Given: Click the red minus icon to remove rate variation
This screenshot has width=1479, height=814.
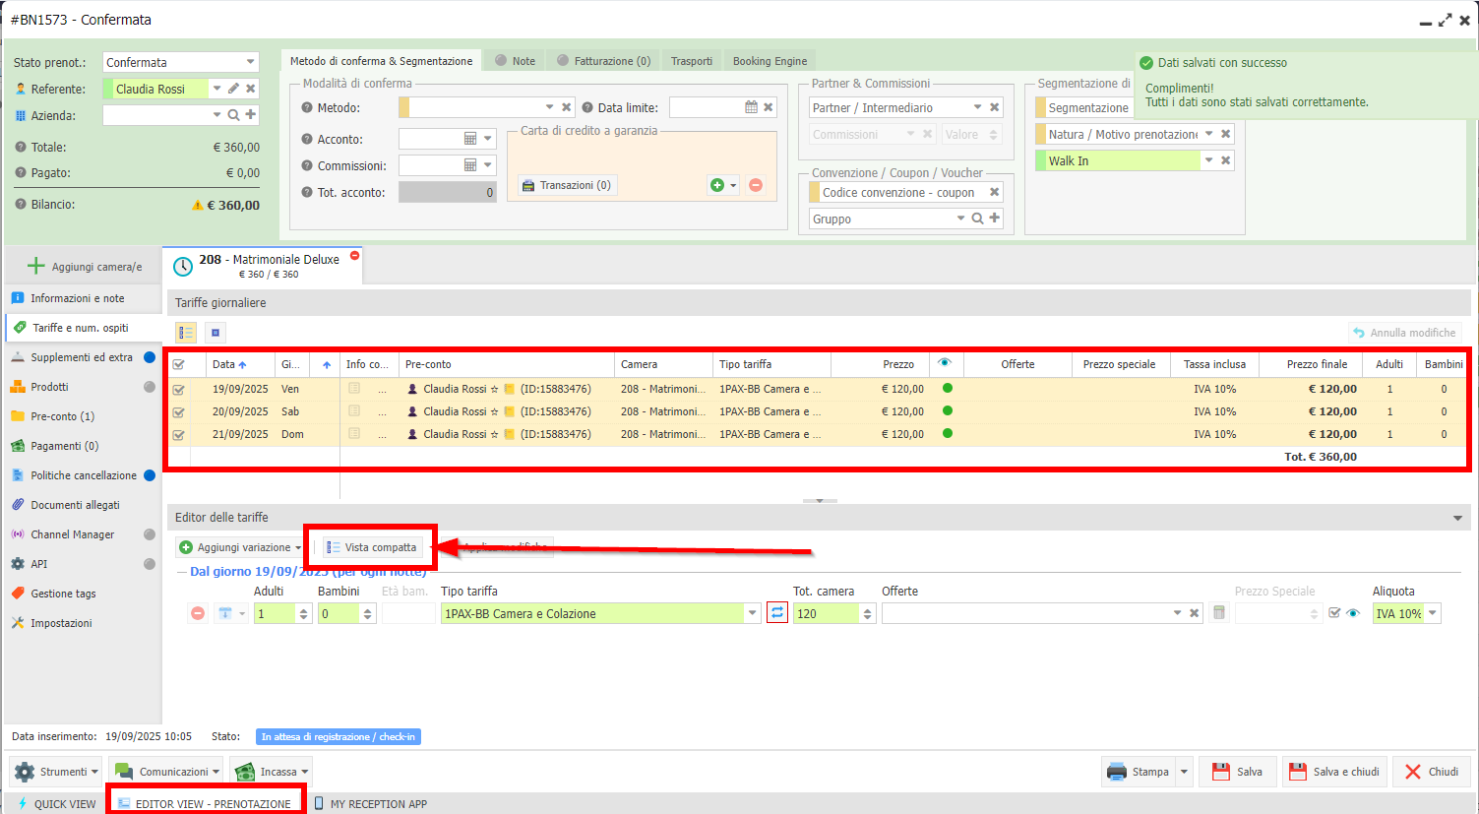Looking at the screenshot, I should pos(198,613).
